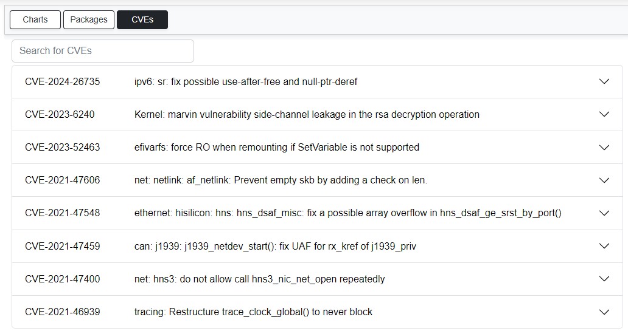
Task: Click the j1939_netdev_start UAF fix description
Action: pyautogui.click(x=275, y=246)
